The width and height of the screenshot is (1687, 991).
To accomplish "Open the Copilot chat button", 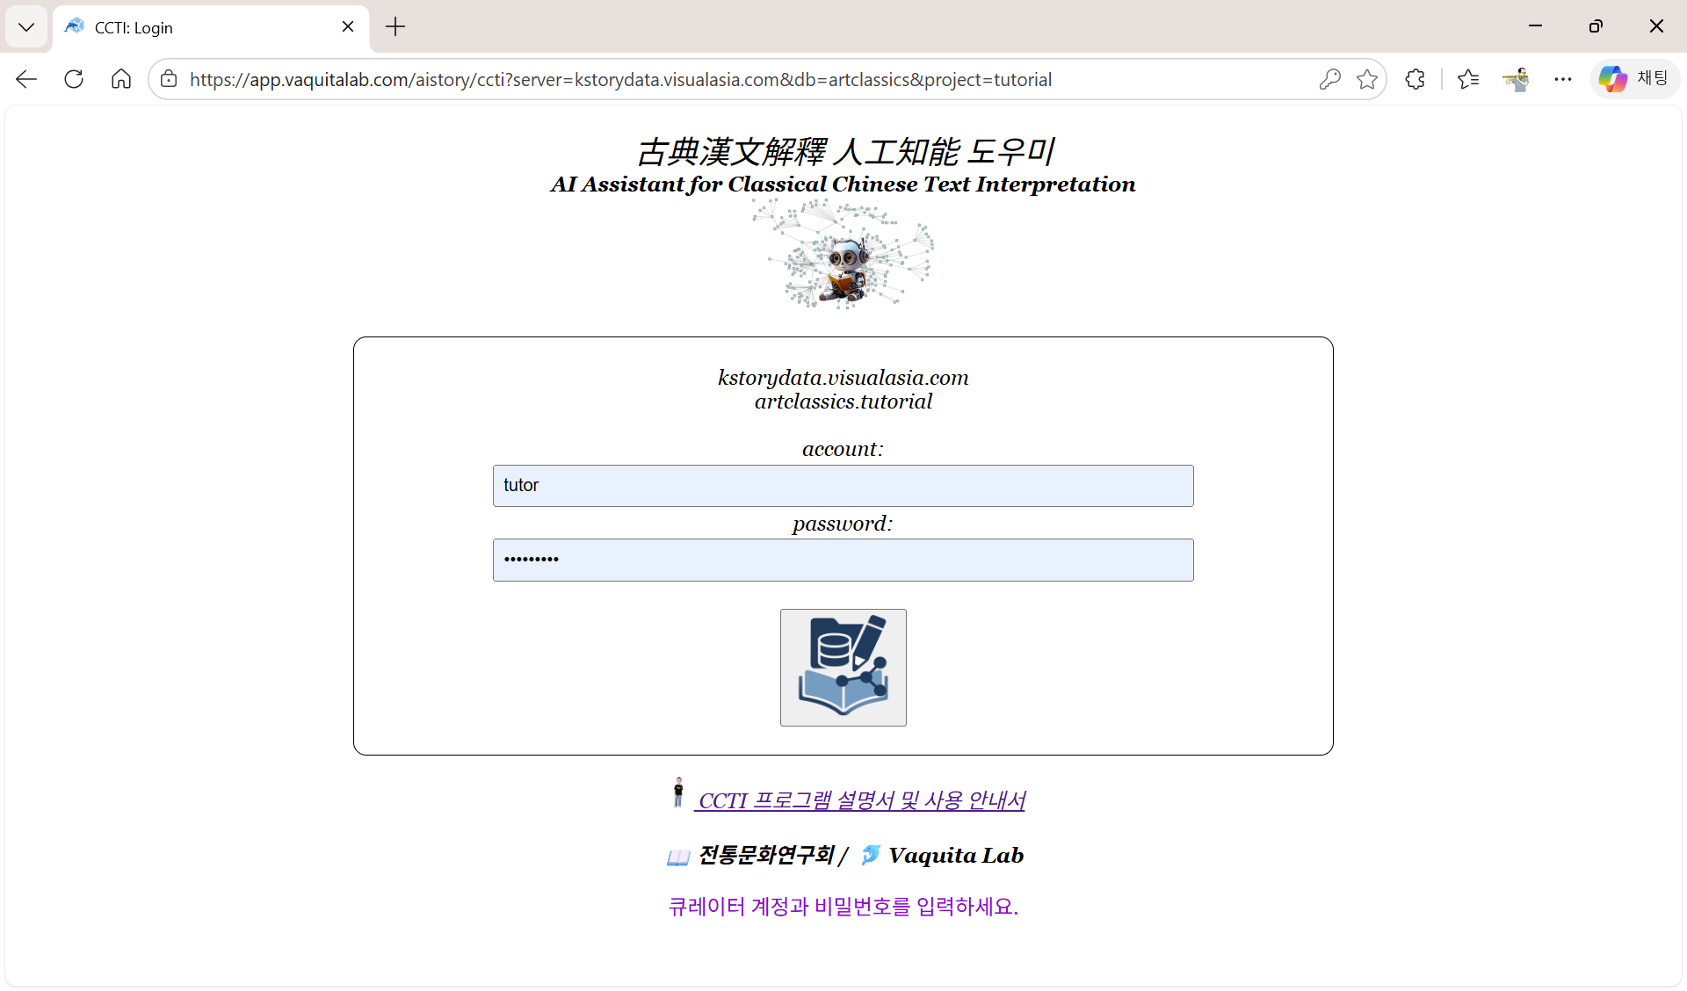I will [x=1634, y=79].
